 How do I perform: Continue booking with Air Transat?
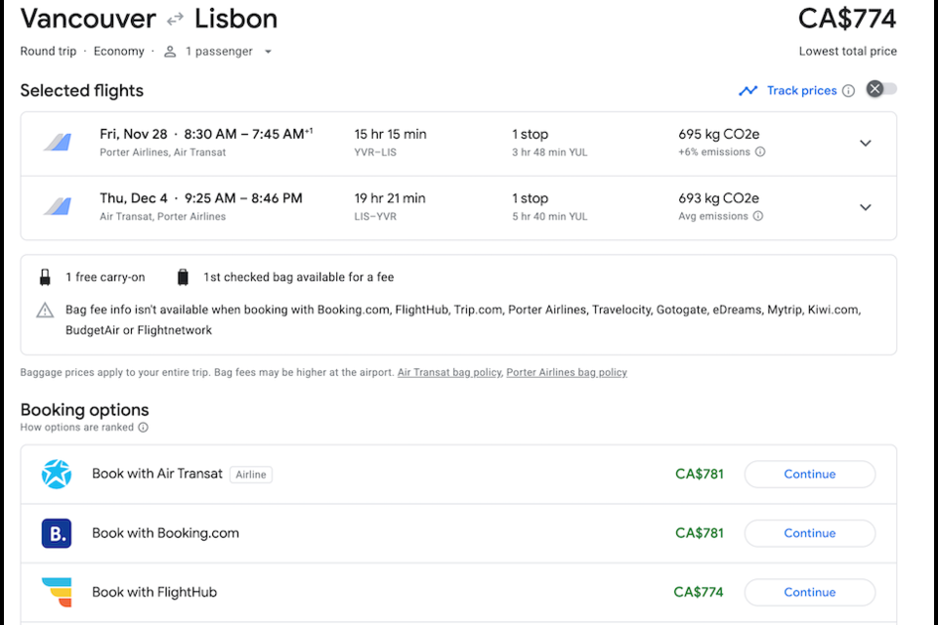[809, 475]
